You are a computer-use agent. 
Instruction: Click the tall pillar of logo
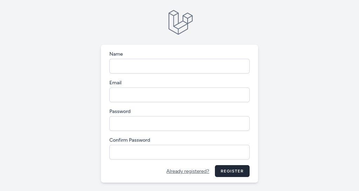coord(173,21)
